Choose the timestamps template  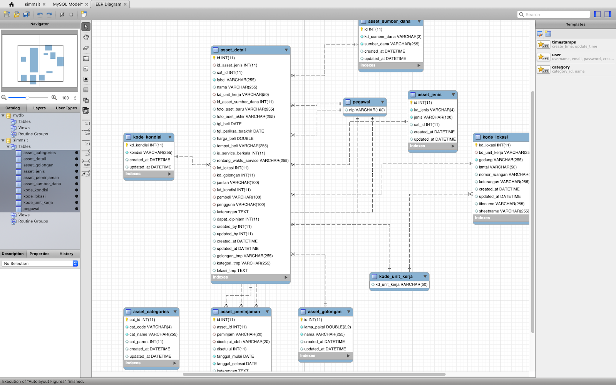tap(575, 44)
